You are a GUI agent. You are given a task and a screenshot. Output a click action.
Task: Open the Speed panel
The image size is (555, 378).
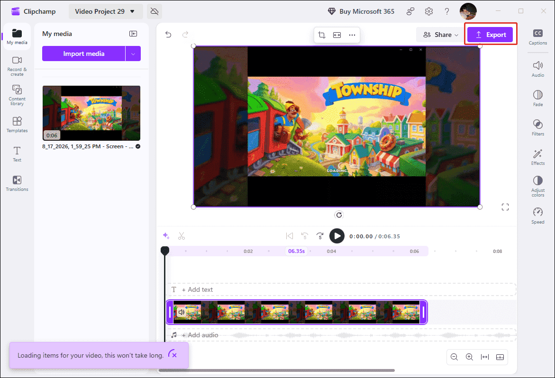(537, 216)
